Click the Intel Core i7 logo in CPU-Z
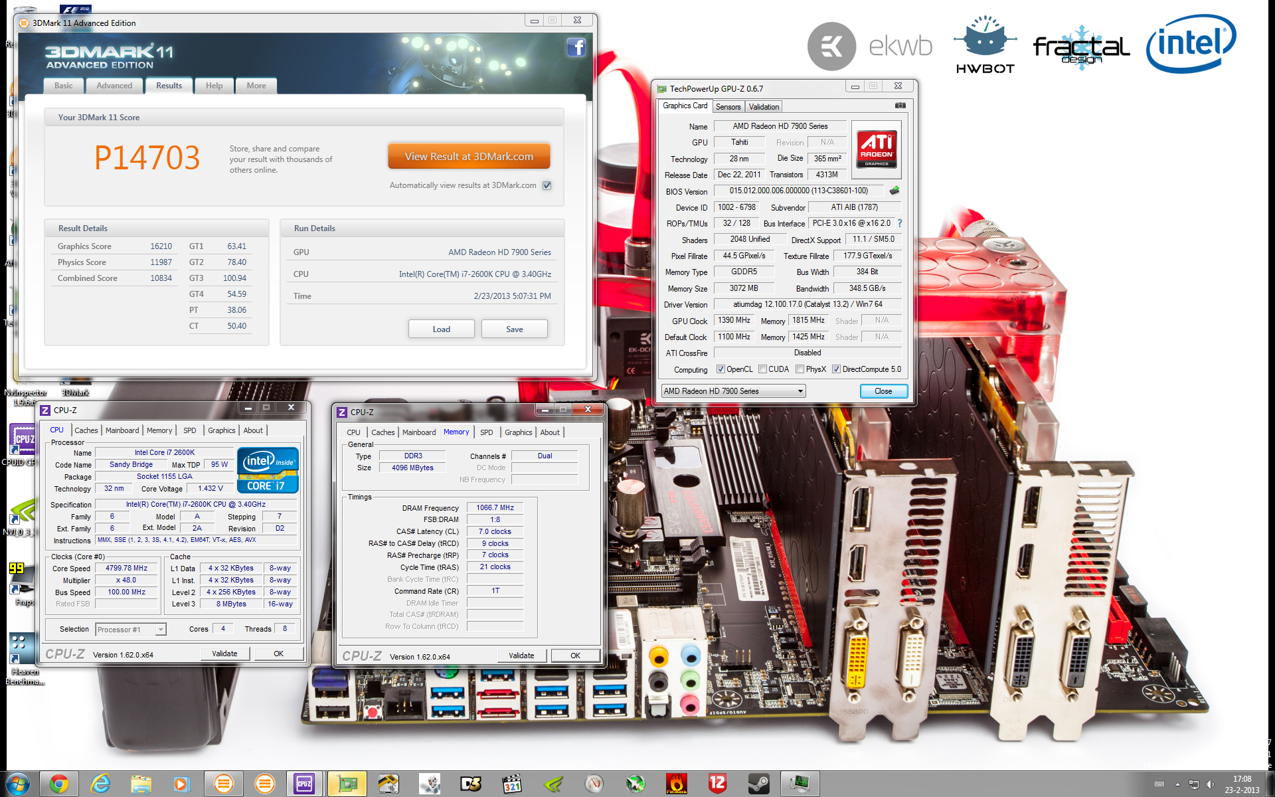Image resolution: width=1275 pixels, height=797 pixels. point(268,470)
